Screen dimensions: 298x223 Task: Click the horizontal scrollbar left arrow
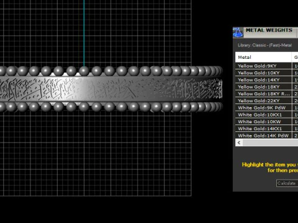(x=239, y=142)
